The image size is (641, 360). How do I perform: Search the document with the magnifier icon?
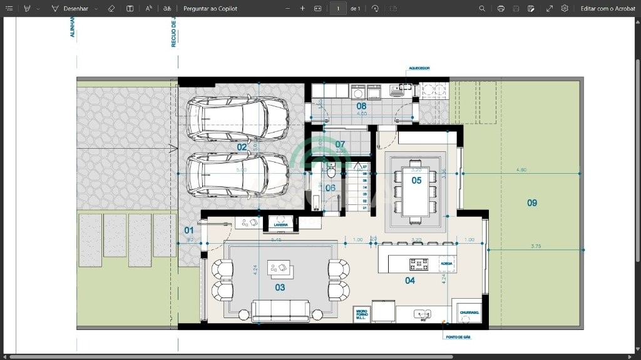pos(482,9)
